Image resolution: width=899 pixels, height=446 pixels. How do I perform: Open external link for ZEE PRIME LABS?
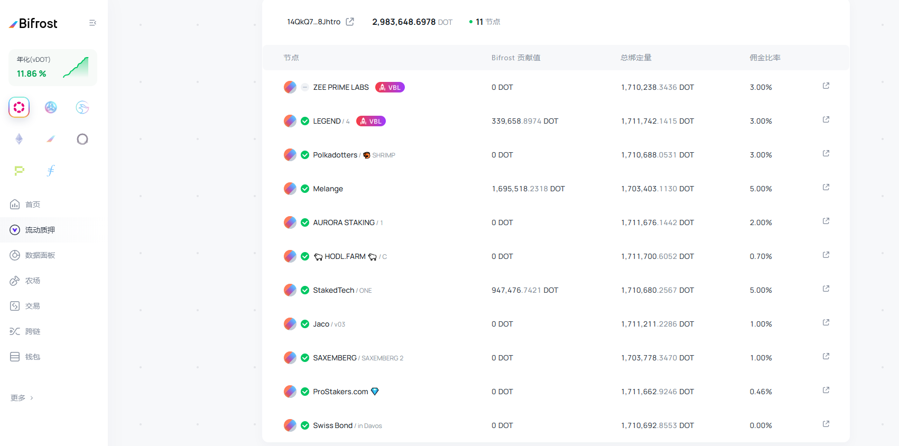tap(826, 86)
